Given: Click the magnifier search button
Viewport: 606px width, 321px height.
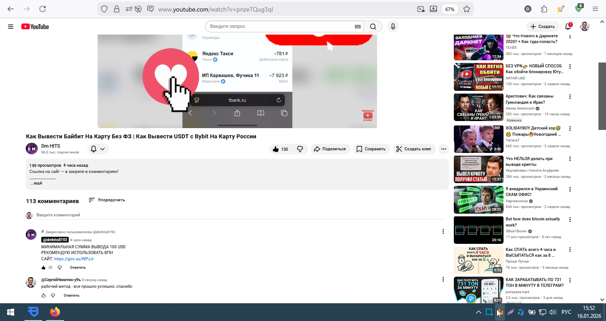Looking at the screenshot, I should point(373,27).
